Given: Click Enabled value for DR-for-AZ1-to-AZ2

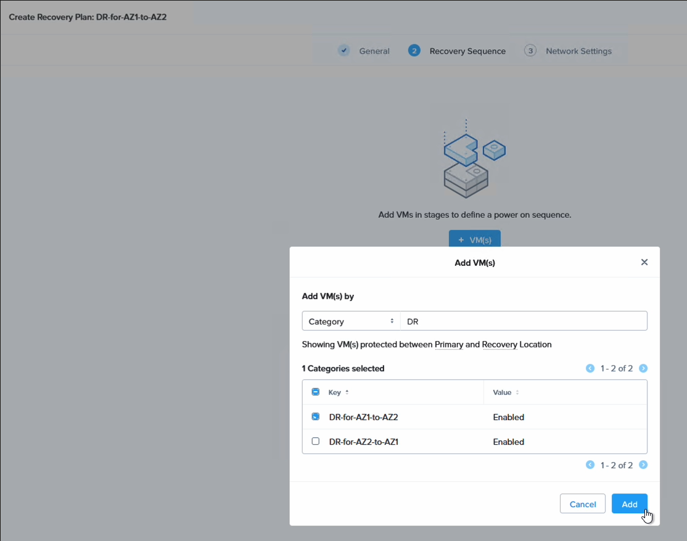Looking at the screenshot, I should point(508,417).
